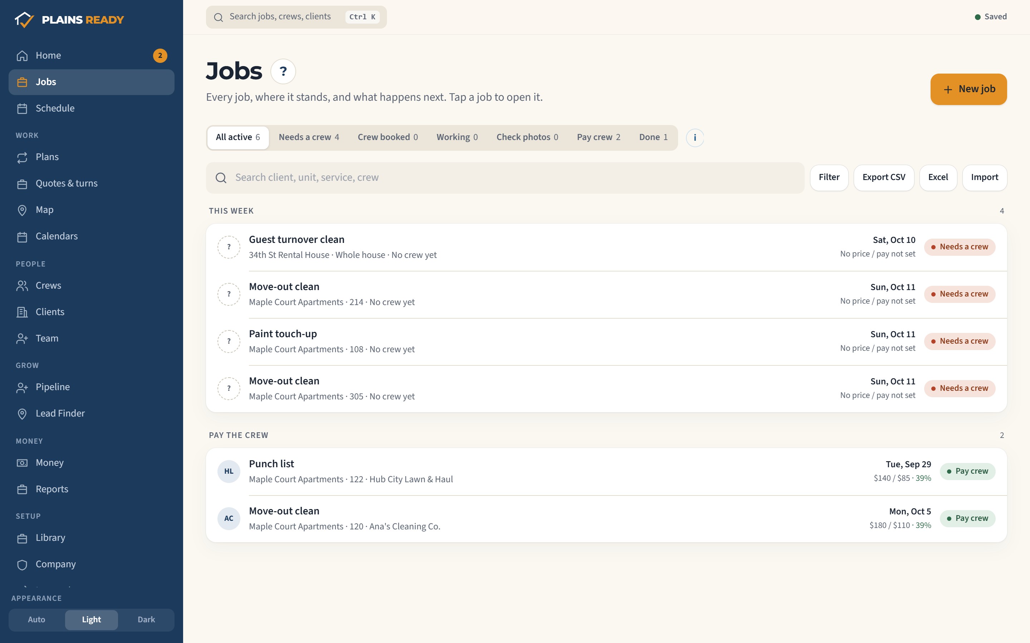Click the Export CSV button

click(884, 178)
